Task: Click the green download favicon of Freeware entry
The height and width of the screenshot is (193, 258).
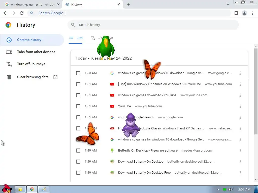Action: (112, 151)
